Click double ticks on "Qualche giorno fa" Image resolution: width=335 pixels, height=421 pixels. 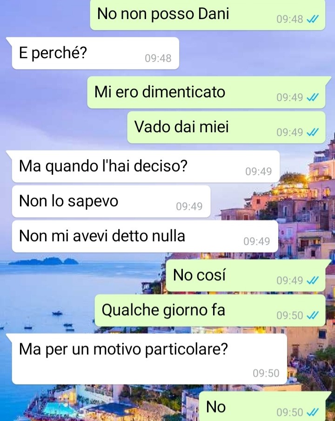click(313, 315)
